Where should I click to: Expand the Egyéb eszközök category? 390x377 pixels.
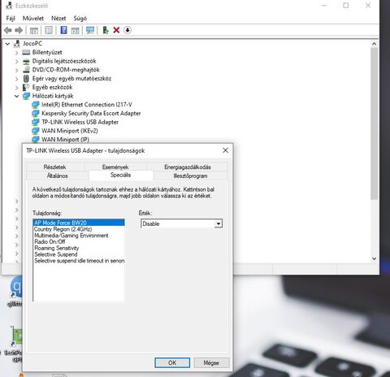(17, 88)
